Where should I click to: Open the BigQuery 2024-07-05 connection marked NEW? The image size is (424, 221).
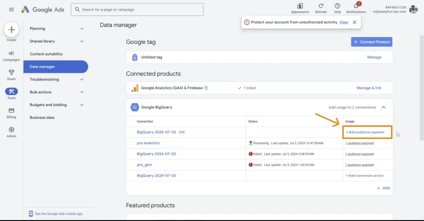[x=157, y=132]
